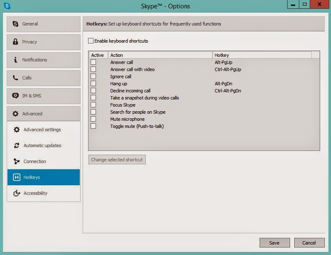Check Active box for Mute microphone
Screen dimensions: 331x255
point(93,119)
